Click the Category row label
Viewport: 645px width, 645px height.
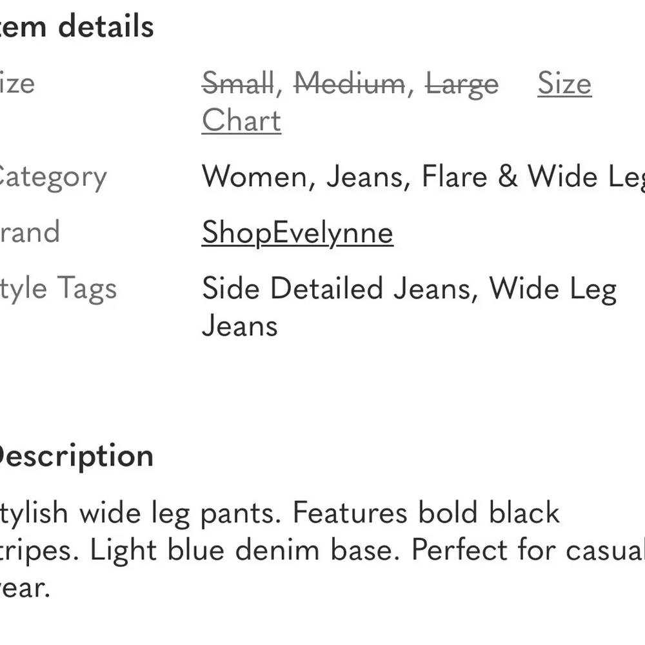pos(53,176)
